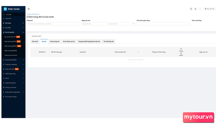Select the Từ chối/Huỷ (0) tab
This screenshot has height=125, width=216.
109,41
